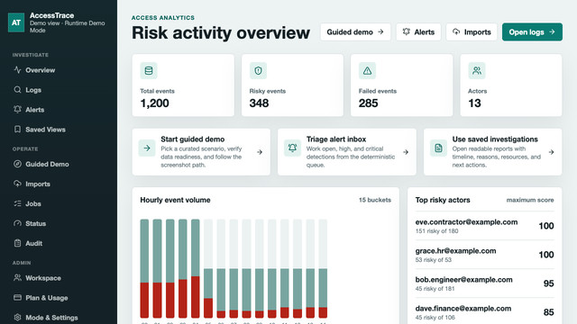Click the Imports cloud upload icon in the sidebar
The image size is (577, 324).
point(17,184)
